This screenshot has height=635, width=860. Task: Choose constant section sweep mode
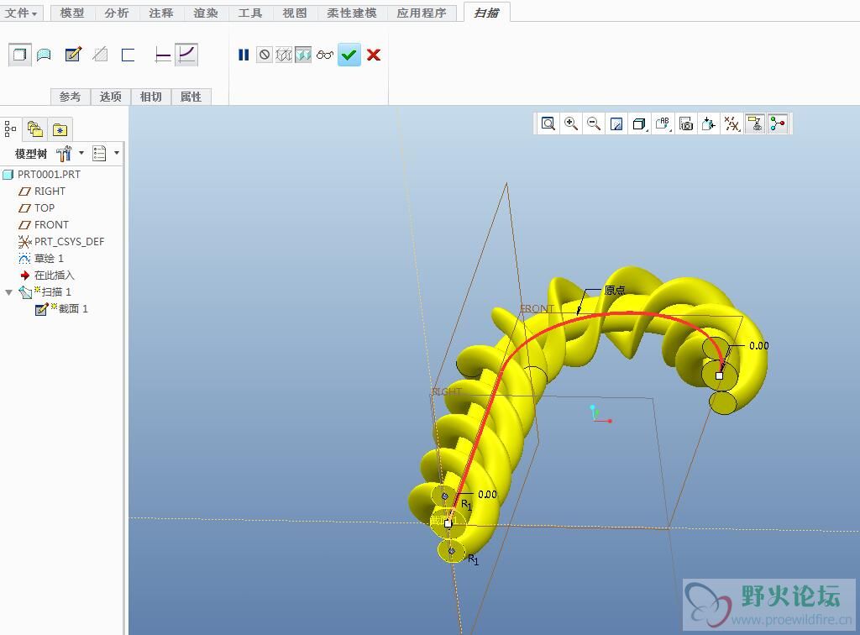(163, 55)
